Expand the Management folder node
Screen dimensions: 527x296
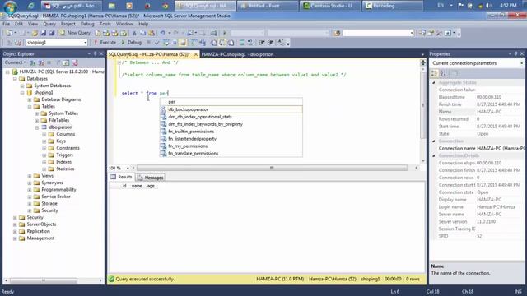[15, 238]
